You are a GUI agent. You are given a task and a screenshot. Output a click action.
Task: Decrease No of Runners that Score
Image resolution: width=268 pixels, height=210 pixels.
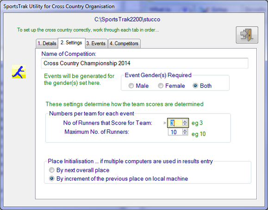pyautogui.click(x=185, y=125)
